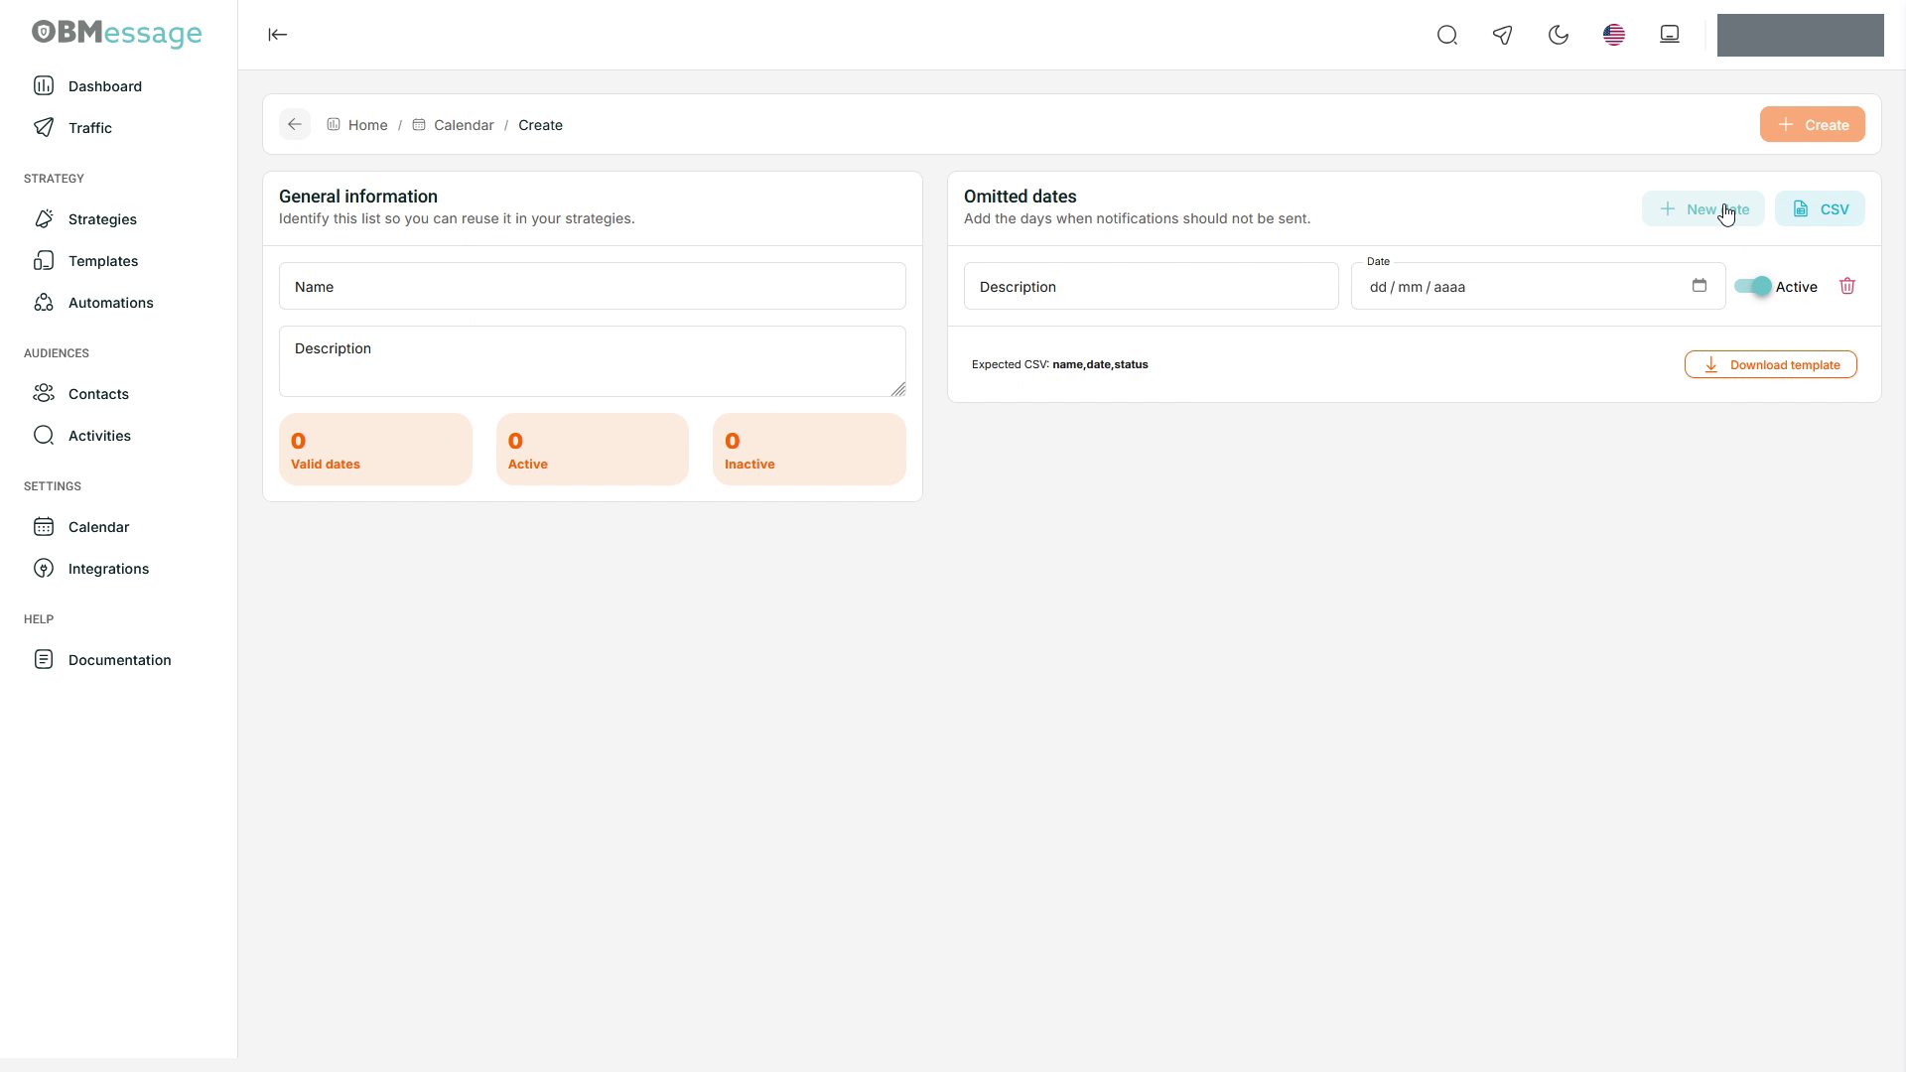Viewport: 1906px width, 1072px height.
Task: Focus the General information Description textarea
Action: [x=593, y=361]
